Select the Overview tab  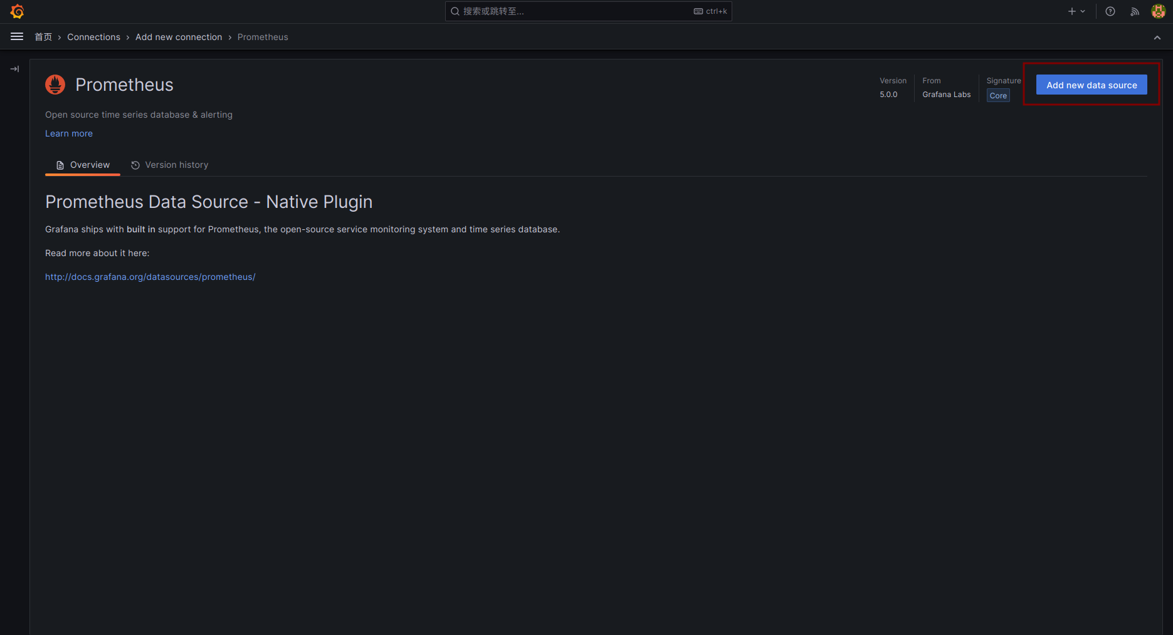pos(83,165)
